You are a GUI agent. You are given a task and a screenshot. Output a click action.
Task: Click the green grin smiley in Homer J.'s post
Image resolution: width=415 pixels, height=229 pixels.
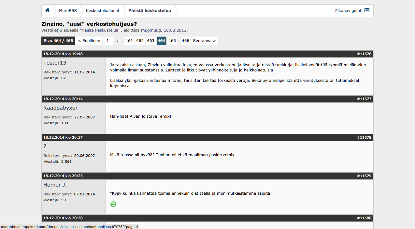(x=113, y=204)
